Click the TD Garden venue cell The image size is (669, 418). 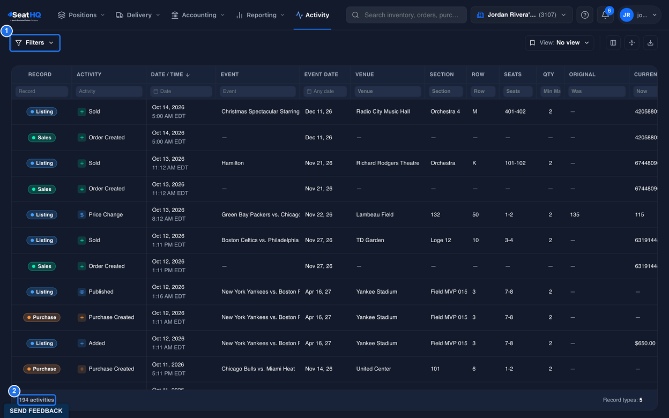pyautogui.click(x=370, y=240)
